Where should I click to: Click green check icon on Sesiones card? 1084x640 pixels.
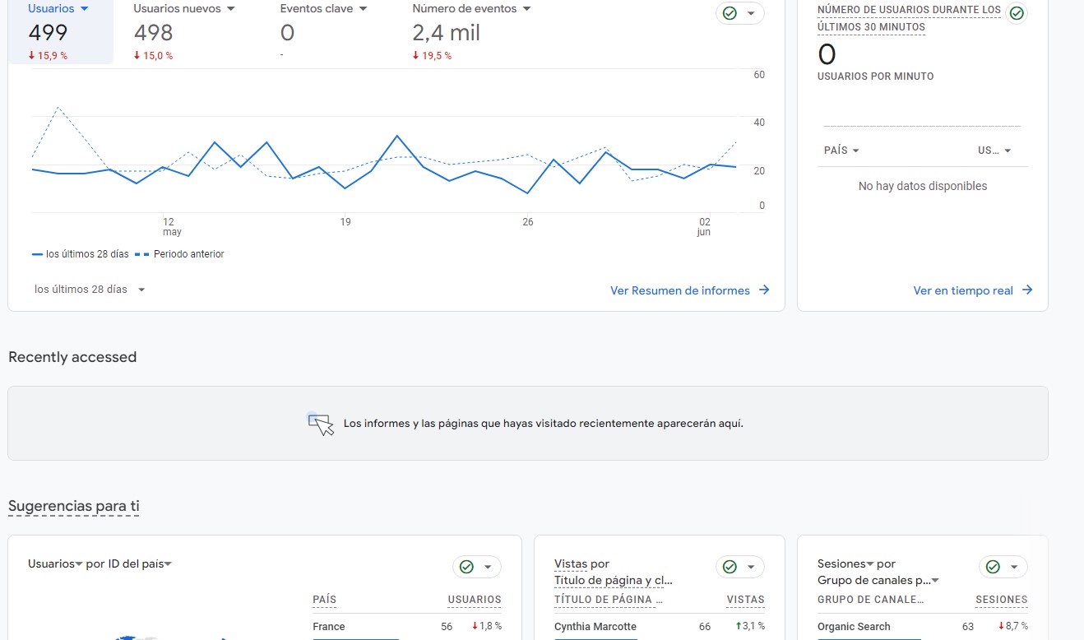click(x=993, y=567)
